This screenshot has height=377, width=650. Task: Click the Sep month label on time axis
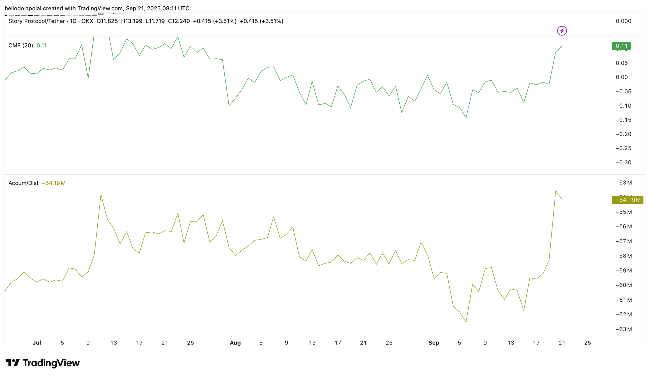(x=434, y=343)
